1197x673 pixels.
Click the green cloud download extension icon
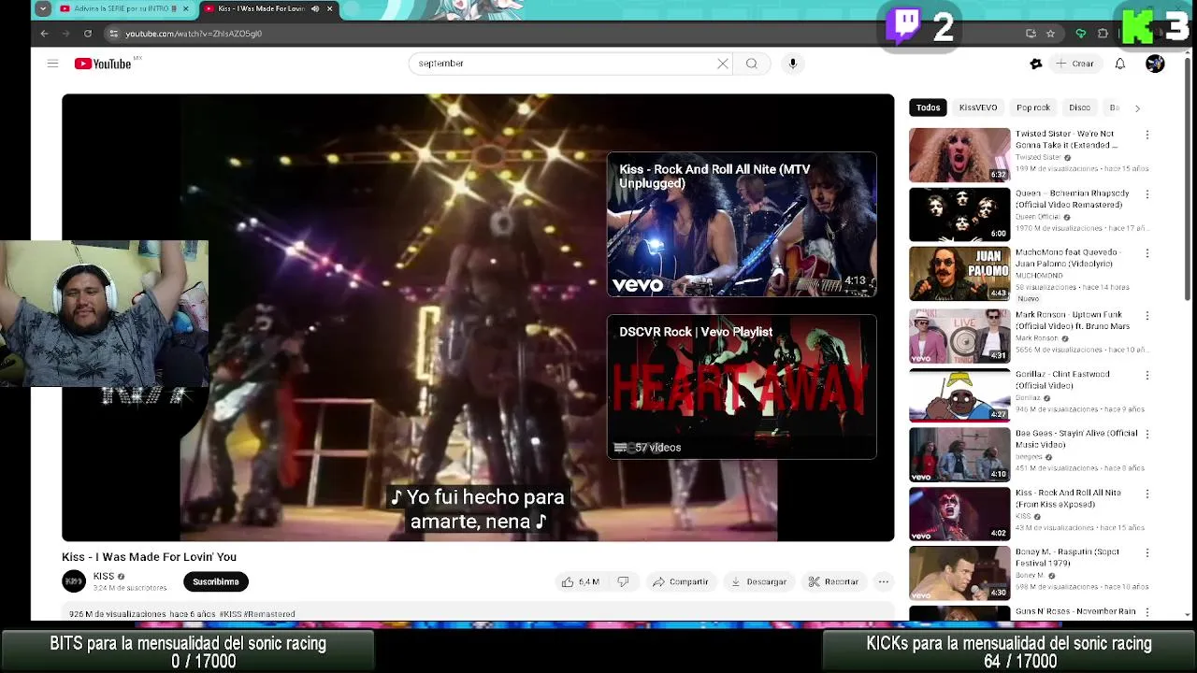(1081, 34)
